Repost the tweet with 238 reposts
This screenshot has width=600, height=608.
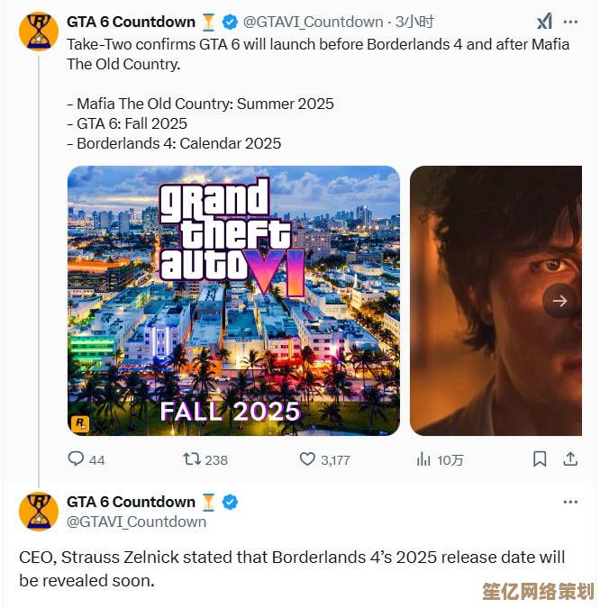point(192,459)
